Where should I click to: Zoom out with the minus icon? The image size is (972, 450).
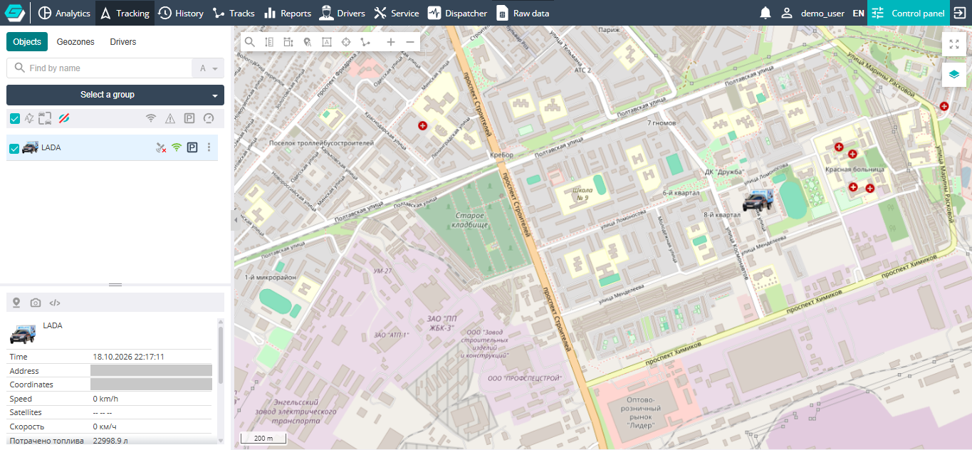pyautogui.click(x=410, y=42)
